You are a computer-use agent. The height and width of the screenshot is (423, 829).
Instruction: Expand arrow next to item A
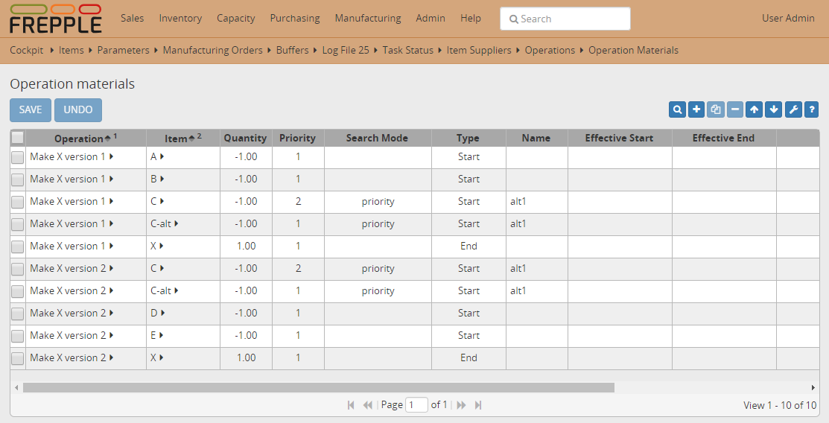click(x=162, y=156)
